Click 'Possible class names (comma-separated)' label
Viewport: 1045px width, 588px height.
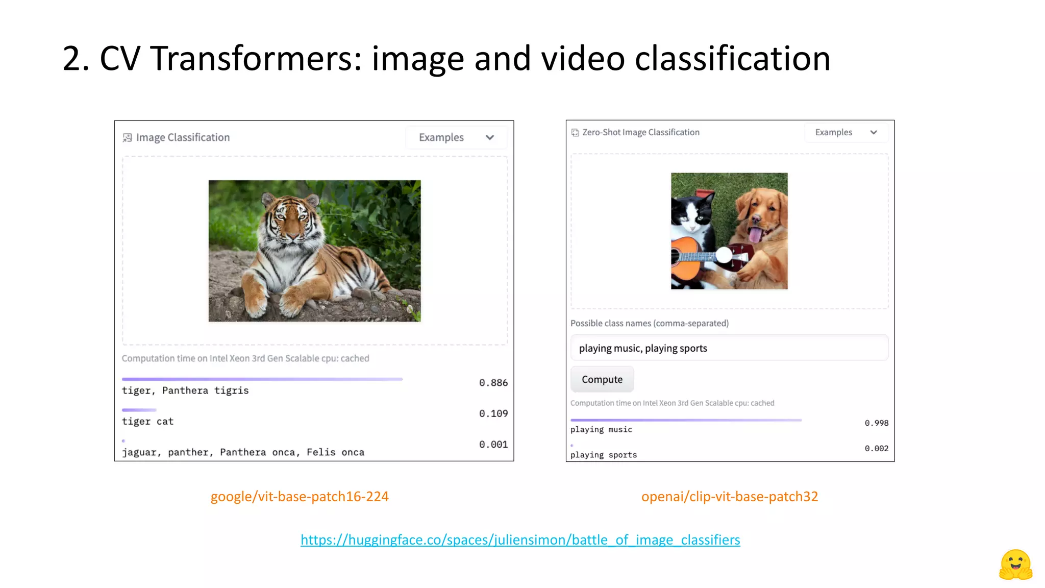(x=650, y=323)
